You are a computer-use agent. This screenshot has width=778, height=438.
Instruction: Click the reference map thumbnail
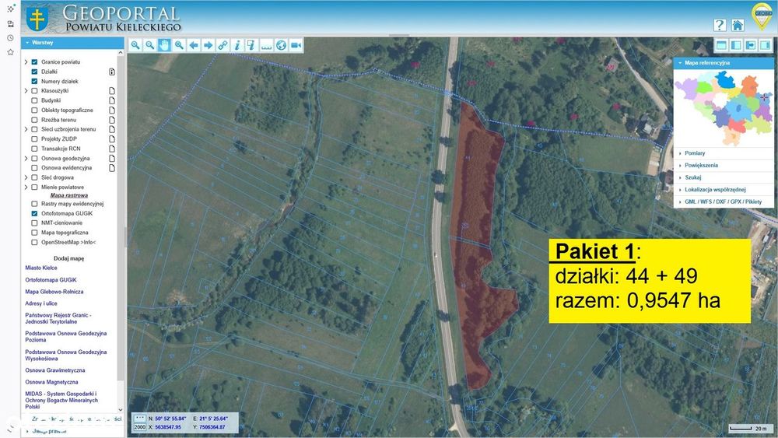click(x=724, y=108)
